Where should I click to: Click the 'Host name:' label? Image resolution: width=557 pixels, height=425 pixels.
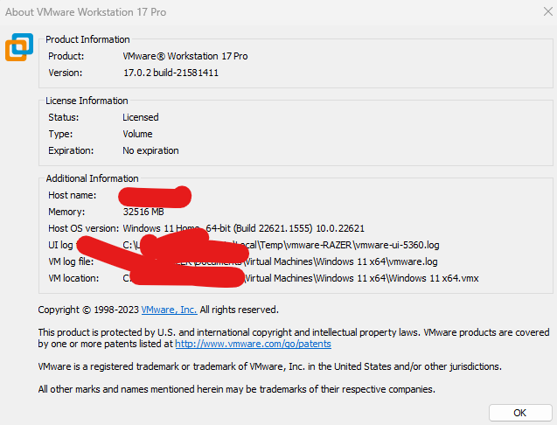[x=72, y=195]
